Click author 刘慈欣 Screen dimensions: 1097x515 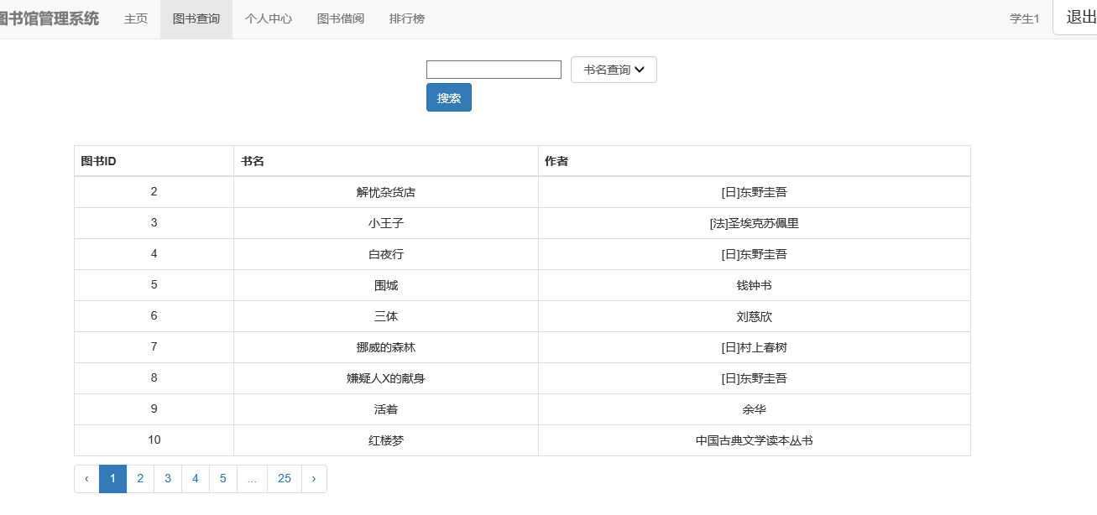(755, 316)
